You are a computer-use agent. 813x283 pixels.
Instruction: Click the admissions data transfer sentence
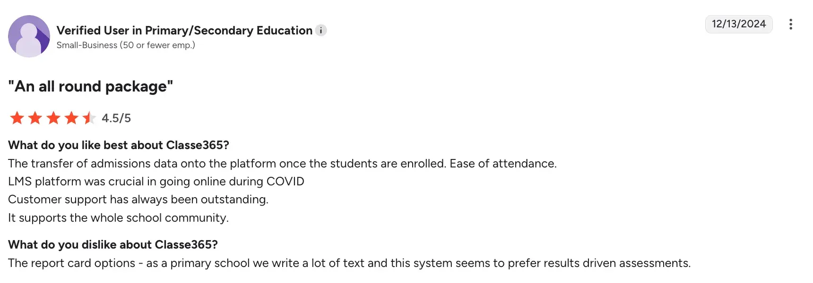283,163
